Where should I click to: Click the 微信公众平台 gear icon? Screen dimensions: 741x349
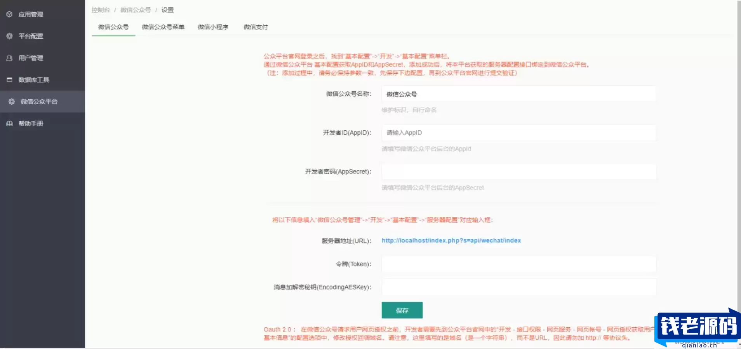(12, 102)
